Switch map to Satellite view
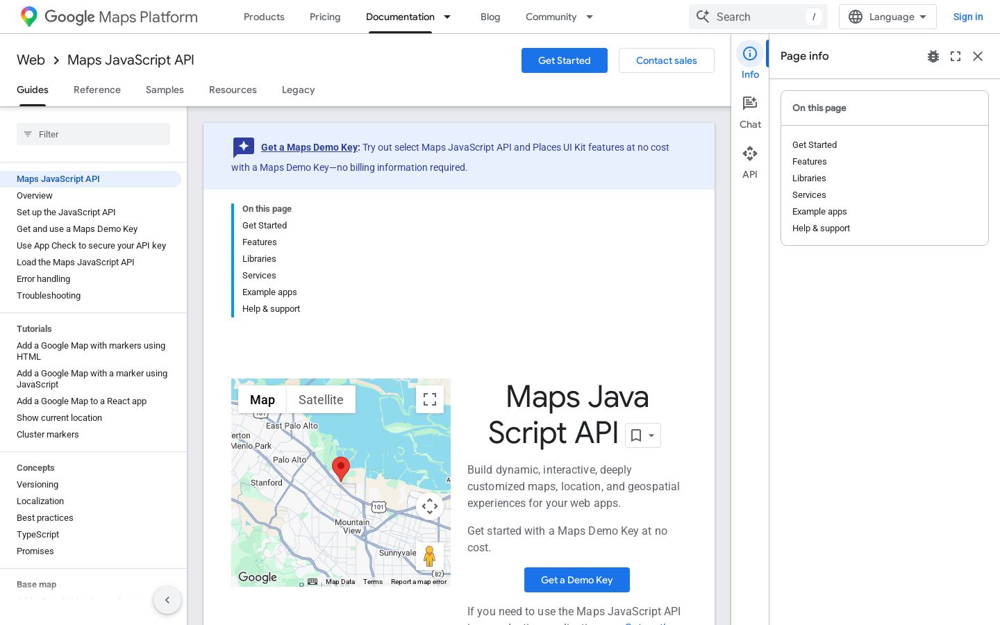1000x625 pixels. point(321,400)
